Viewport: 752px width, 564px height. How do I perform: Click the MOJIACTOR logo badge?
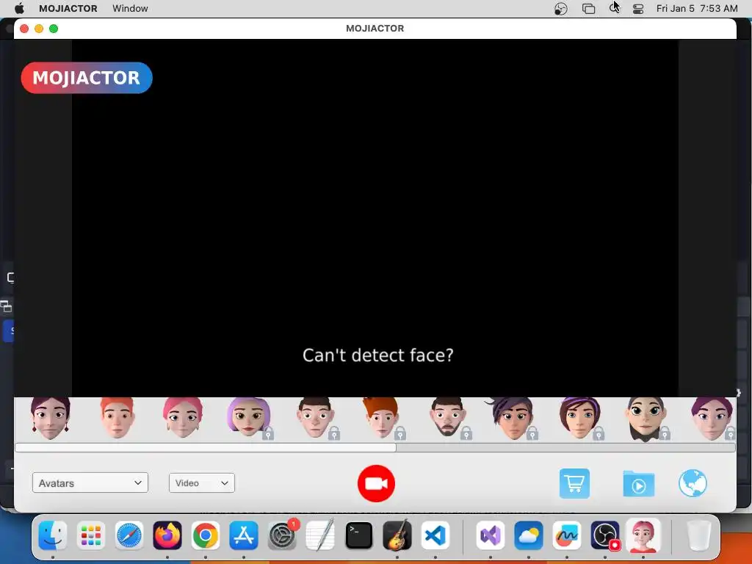click(x=87, y=78)
